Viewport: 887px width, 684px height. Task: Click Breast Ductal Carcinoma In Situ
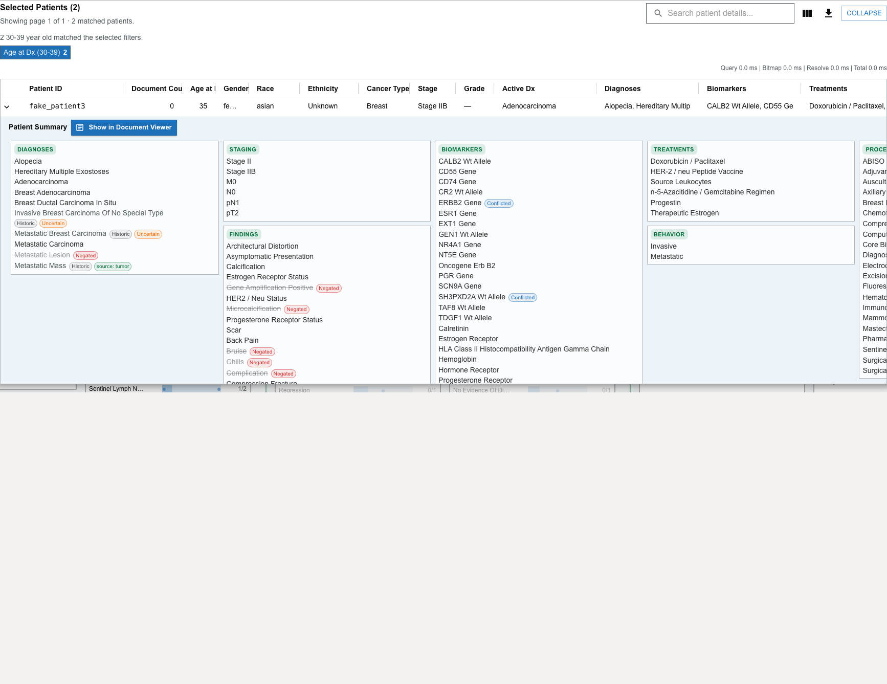tap(65, 203)
